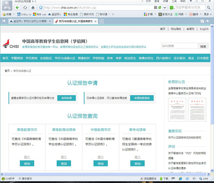Open 简介 link under 中等教育学历

[100, 157]
